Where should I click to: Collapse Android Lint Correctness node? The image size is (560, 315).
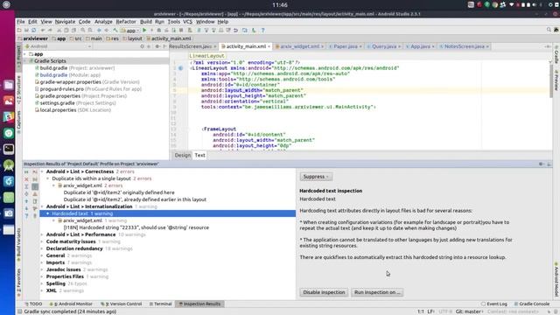tap(42, 171)
